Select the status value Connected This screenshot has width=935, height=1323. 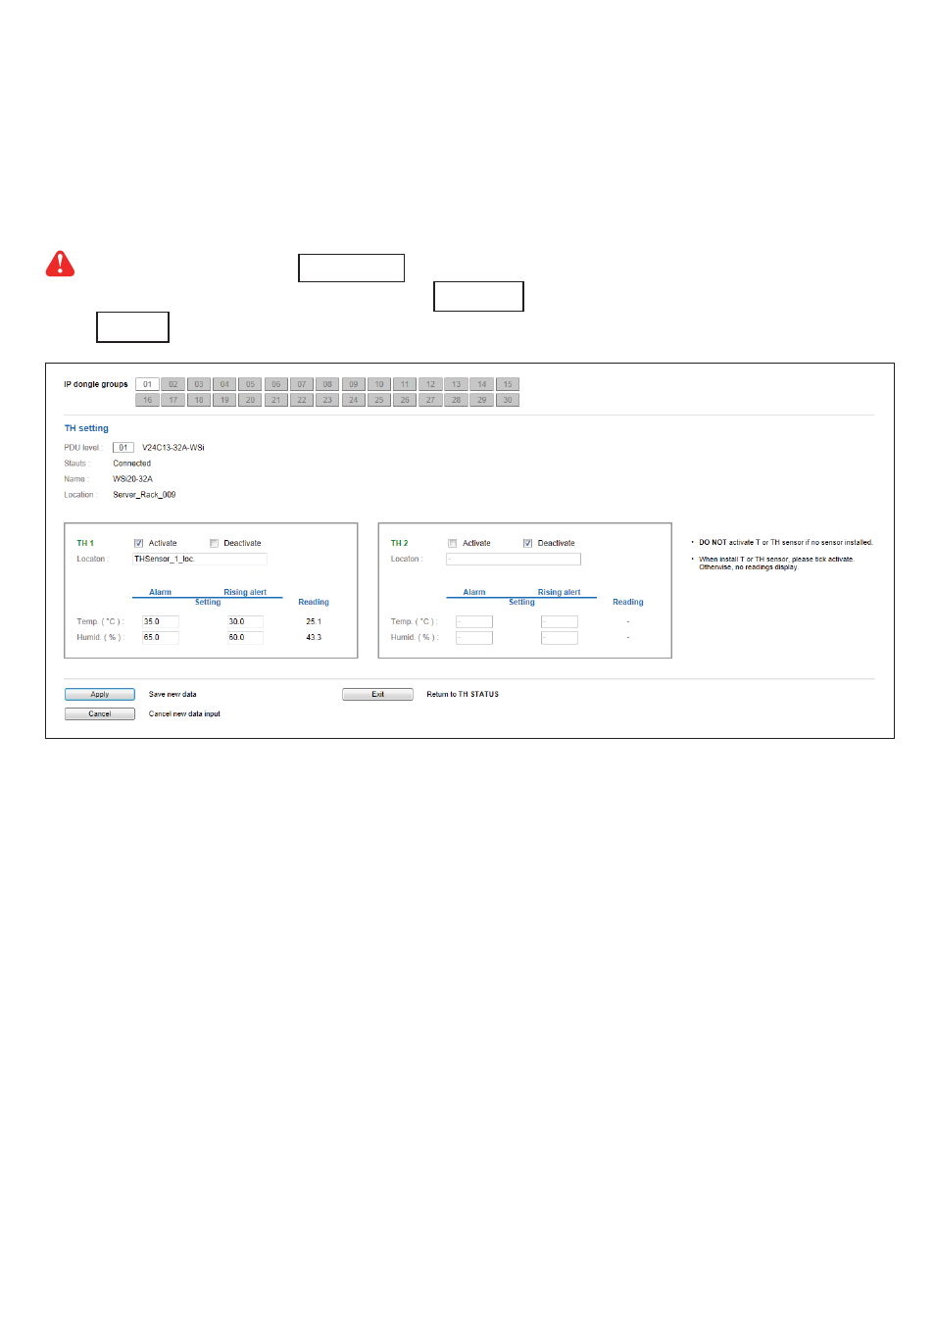click(131, 464)
